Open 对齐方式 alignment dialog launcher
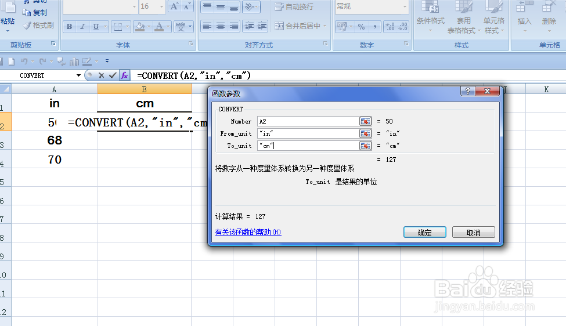Screen dimensions: 566x326 (326, 44)
